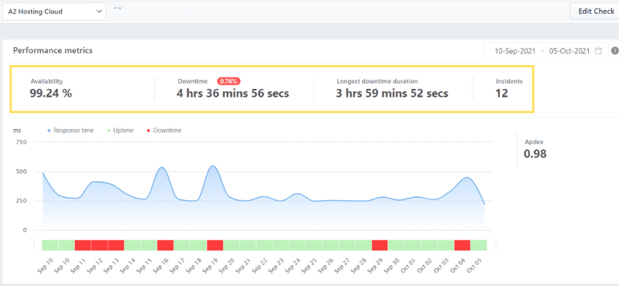The width and height of the screenshot is (619, 286).
Task: Select the green Sep 26 status block
Action: [x=330, y=245]
